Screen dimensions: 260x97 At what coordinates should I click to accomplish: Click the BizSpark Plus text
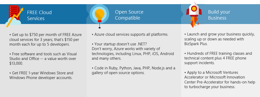[195, 44]
